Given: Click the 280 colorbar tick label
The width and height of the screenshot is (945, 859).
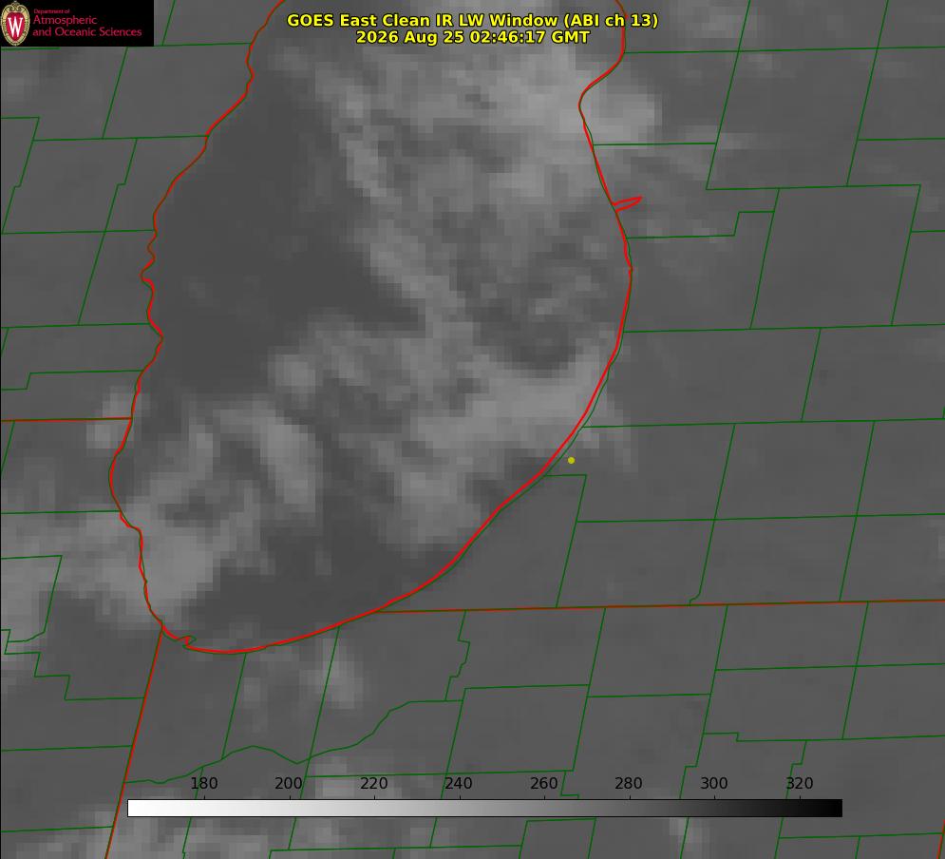Looking at the screenshot, I should [x=629, y=783].
